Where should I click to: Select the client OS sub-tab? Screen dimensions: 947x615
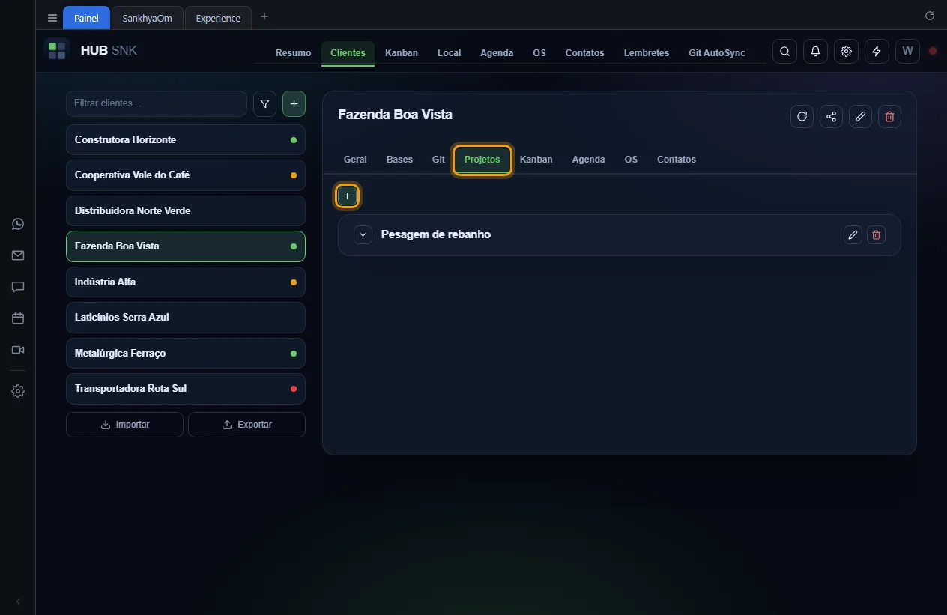pyautogui.click(x=631, y=160)
